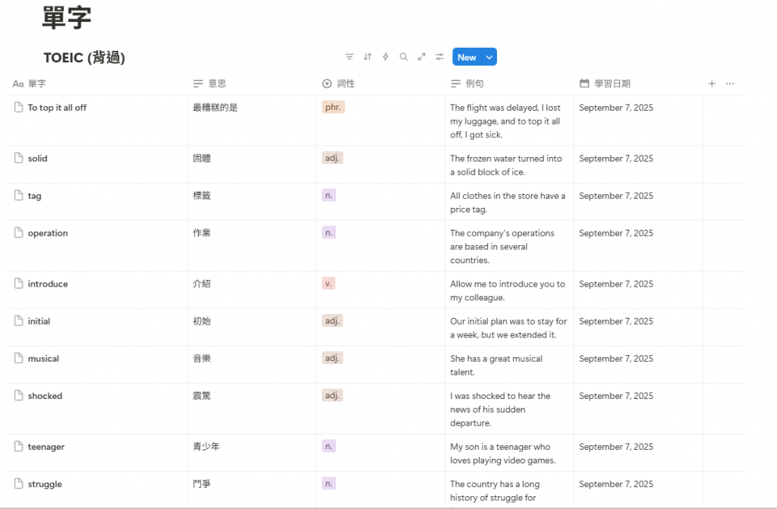Click the 'v.' tag in the introduce row
Viewport: 777px width, 509px height.
tap(329, 283)
